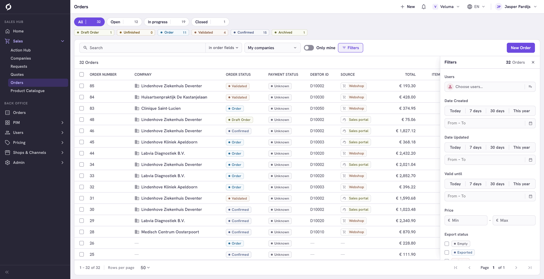This screenshot has height=279, width=544.
Task: Click the New Order button
Action: tap(521, 48)
